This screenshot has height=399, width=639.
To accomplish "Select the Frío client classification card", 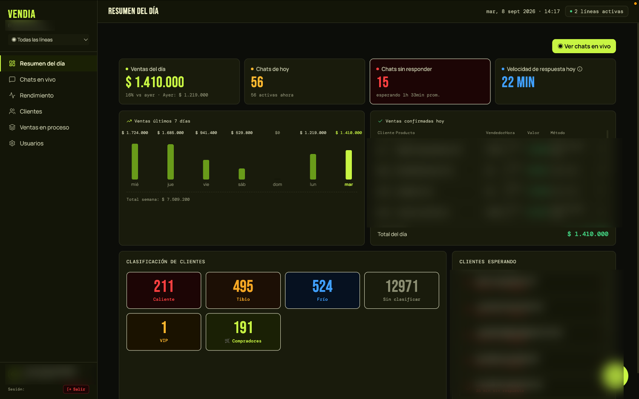I will coord(322,290).
